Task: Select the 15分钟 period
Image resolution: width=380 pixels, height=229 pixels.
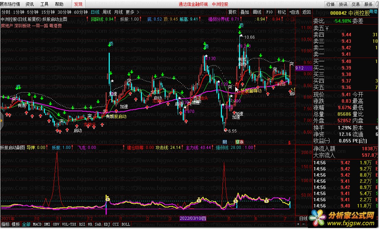Action: 48,12
